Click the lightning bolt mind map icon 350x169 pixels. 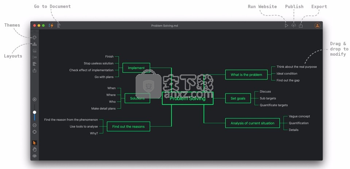pyautogui.click(x=51, y=25)
